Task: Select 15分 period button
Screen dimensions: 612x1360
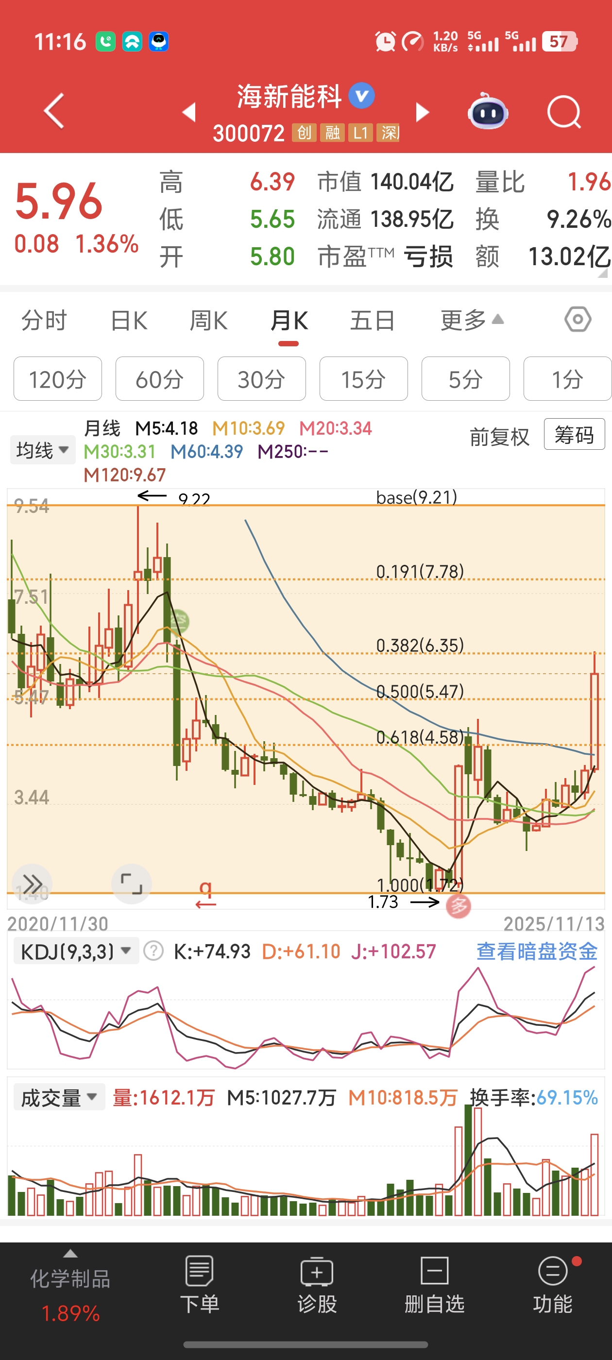Action: pyautogui.click(x=363, y=379)
